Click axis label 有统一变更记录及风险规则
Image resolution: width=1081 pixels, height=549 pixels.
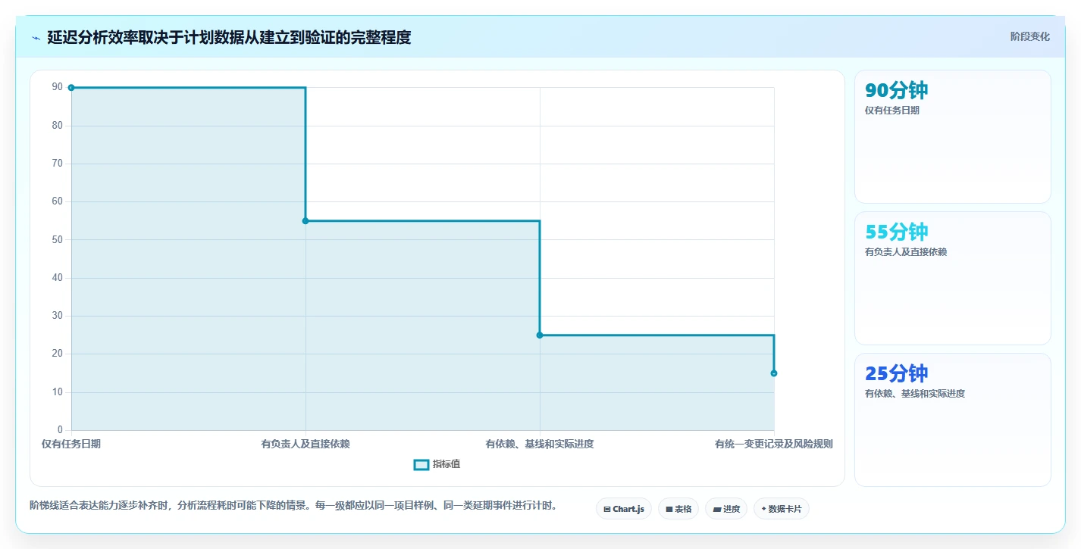(774, 444)
